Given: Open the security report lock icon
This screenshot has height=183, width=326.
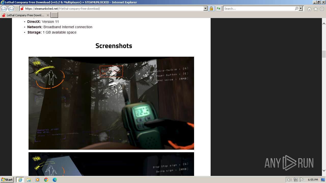Looking at the screenshot, I should pyautogui.click(x=211, y=9).
